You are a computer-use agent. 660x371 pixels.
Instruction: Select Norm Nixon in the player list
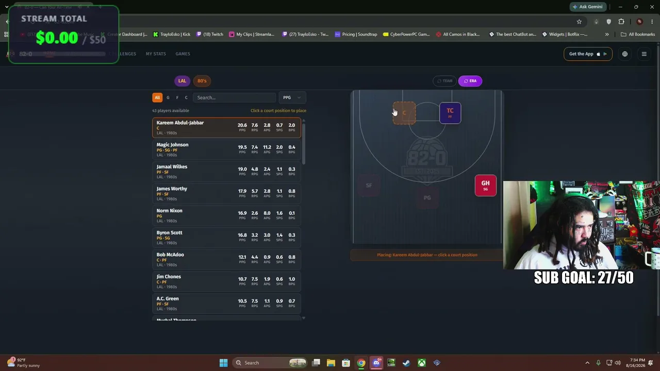226,215
